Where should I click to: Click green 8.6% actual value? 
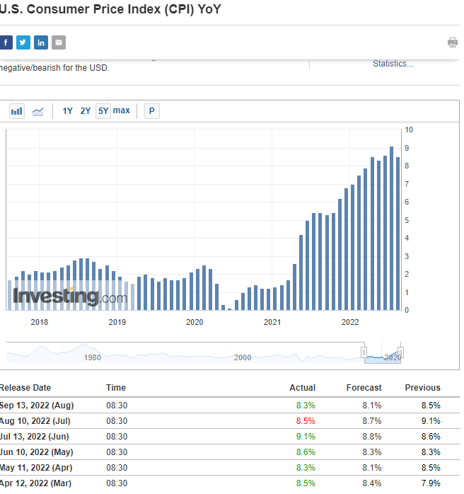click(306, 452)
